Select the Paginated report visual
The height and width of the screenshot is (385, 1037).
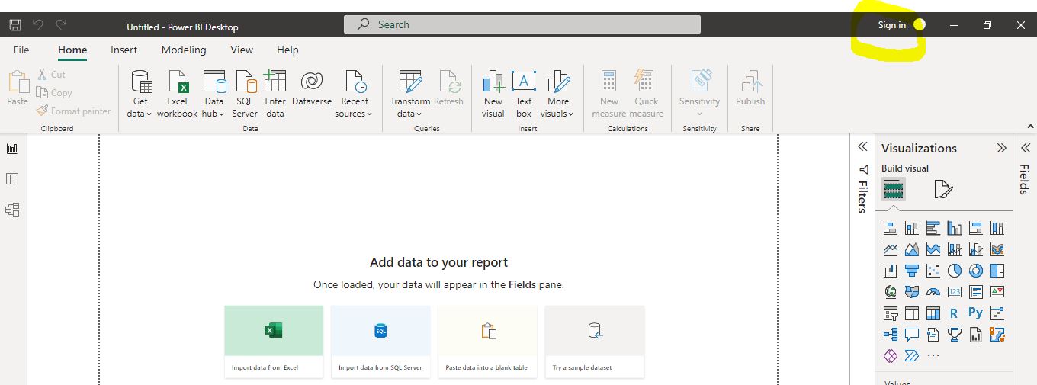tap(975, 334)
